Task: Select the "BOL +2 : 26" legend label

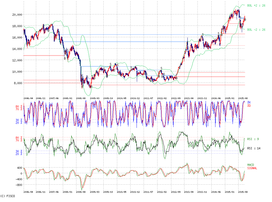Action: click(256, 5)
